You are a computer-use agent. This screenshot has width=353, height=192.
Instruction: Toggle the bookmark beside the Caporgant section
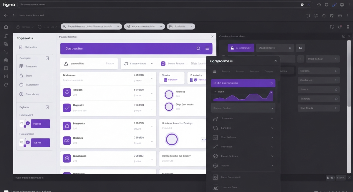(47, 58)
